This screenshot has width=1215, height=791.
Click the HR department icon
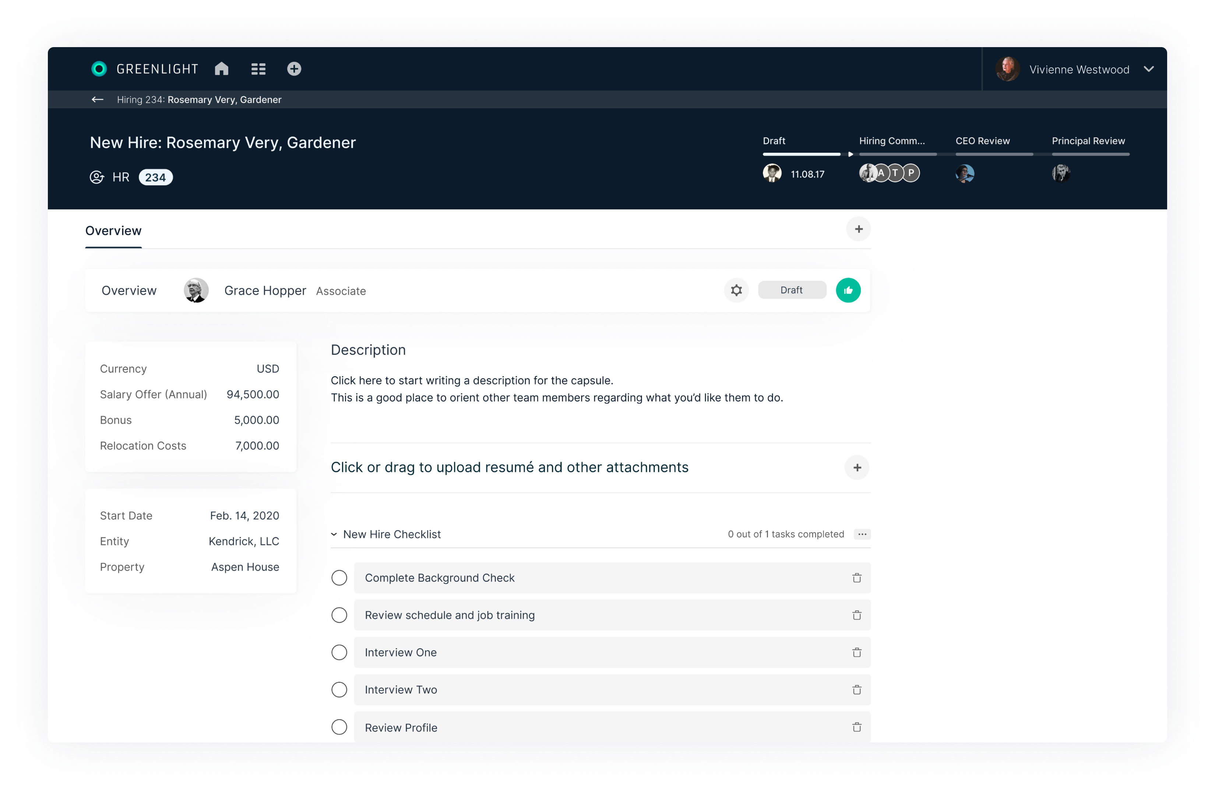96,177
